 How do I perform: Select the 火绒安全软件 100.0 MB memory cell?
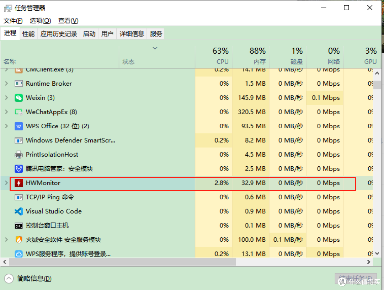tap(251, 240)
